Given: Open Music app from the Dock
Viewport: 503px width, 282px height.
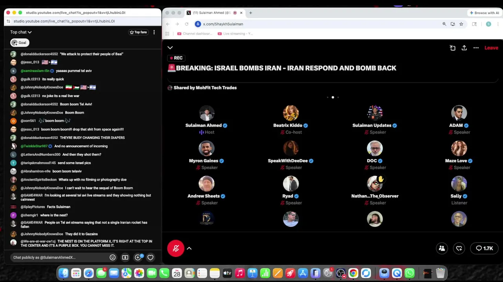Looking at the screenshot, I should pos(240,273).
